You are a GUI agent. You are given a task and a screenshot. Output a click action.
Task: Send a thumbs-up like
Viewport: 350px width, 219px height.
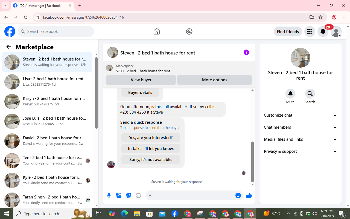(x=249, y=195)
